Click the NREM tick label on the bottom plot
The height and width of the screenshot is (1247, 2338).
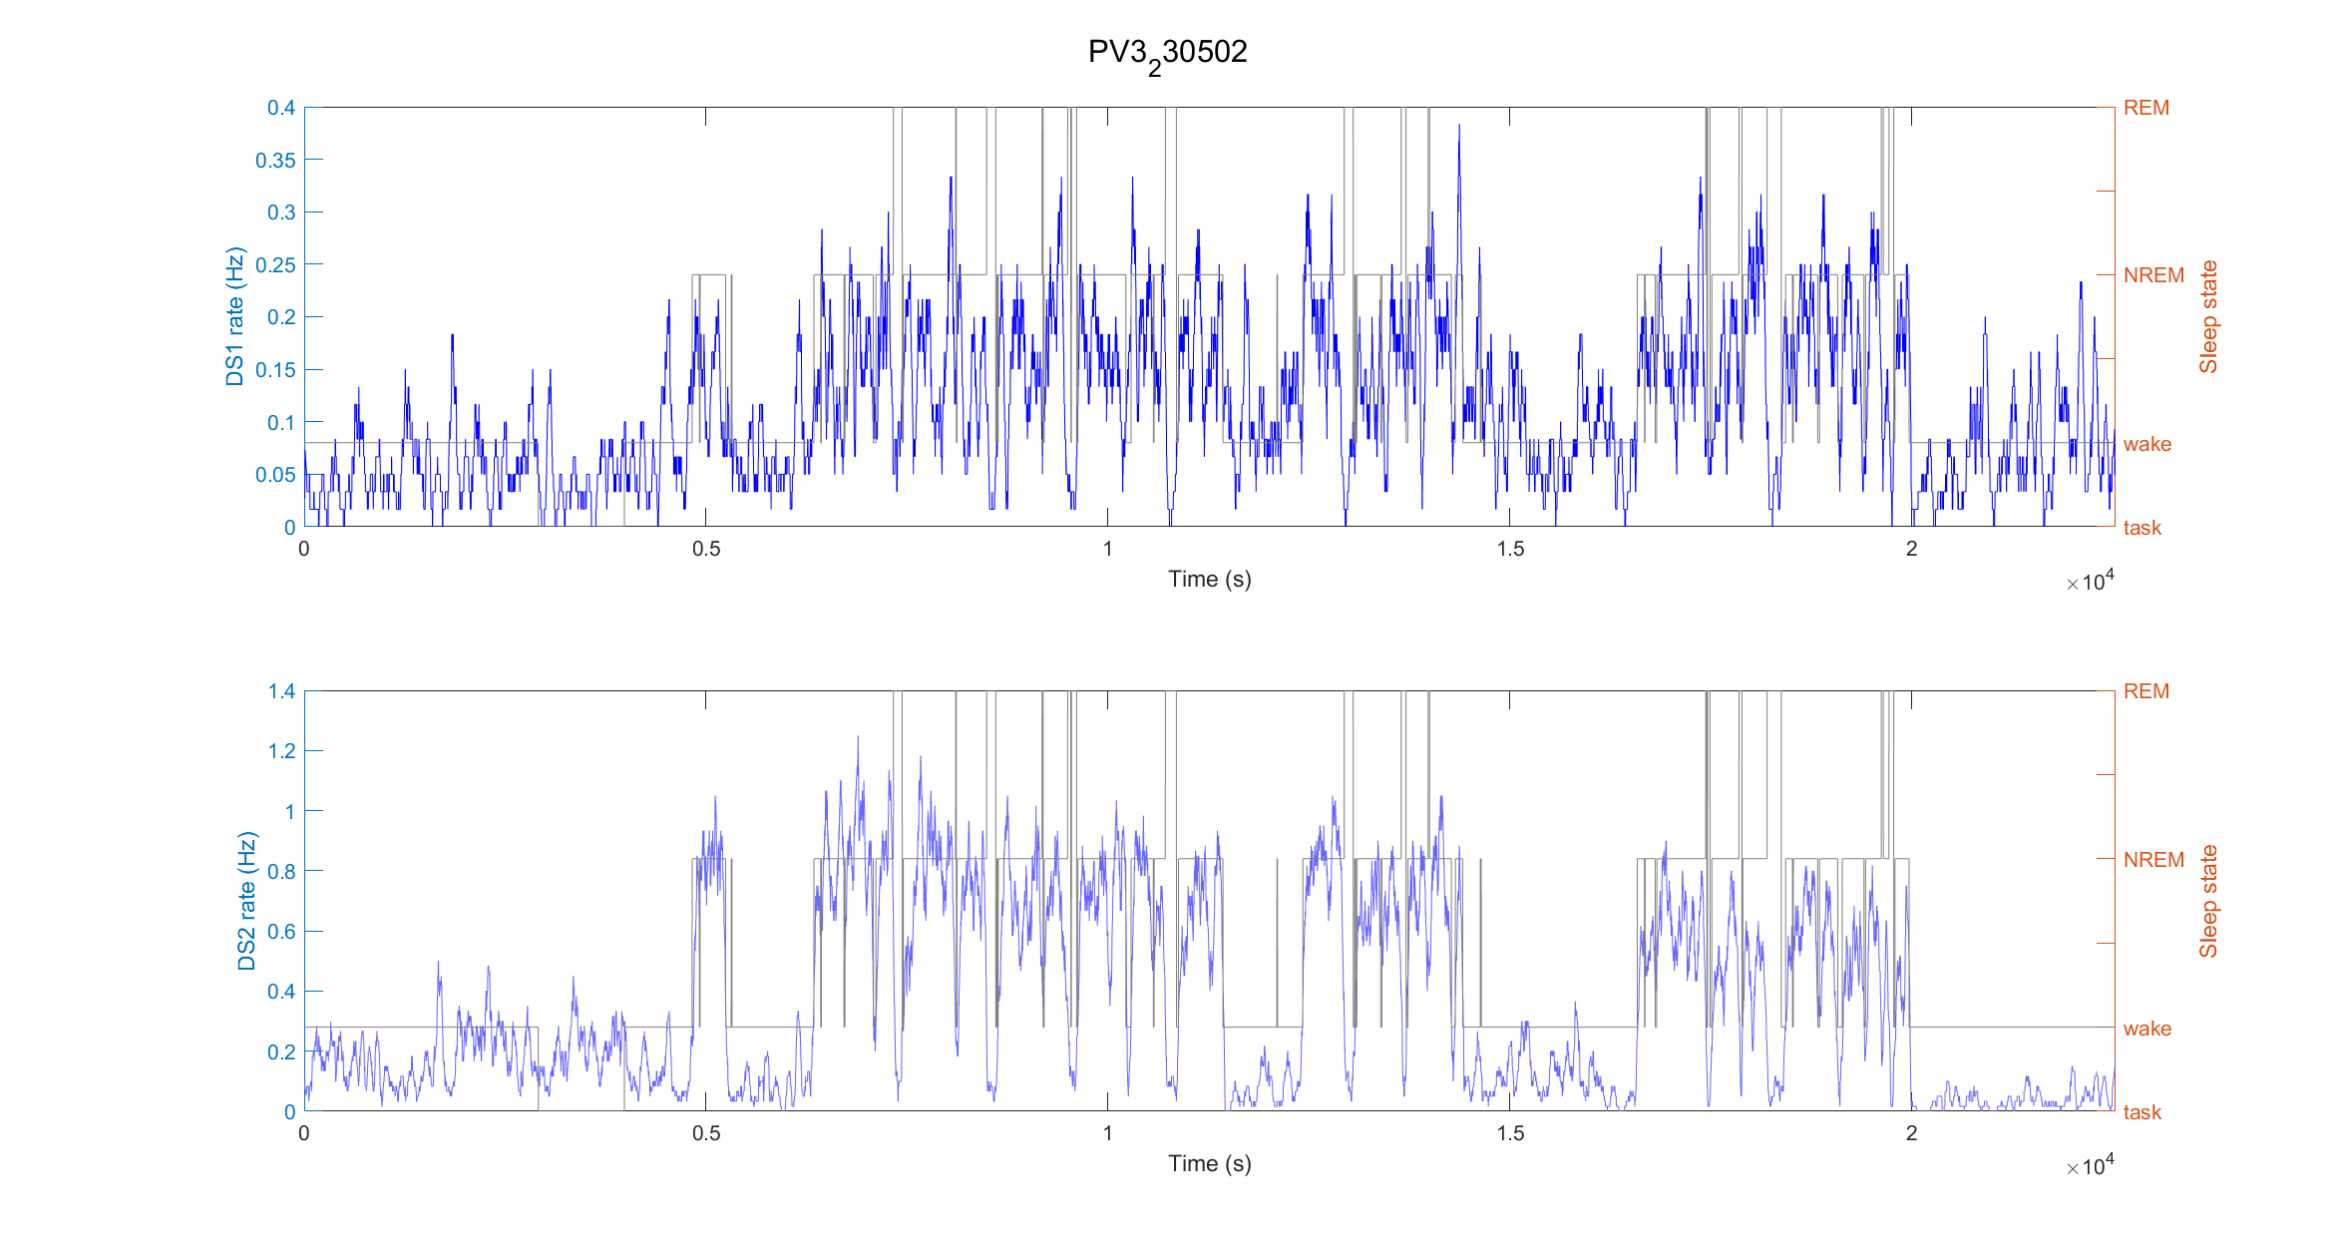(x=2152, y=860)
